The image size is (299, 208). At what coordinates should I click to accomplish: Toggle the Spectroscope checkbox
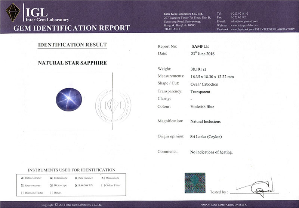(x=22, y=185)
